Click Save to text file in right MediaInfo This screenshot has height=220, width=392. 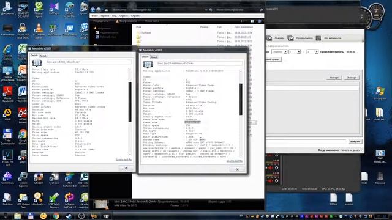[x=234, y=161]
